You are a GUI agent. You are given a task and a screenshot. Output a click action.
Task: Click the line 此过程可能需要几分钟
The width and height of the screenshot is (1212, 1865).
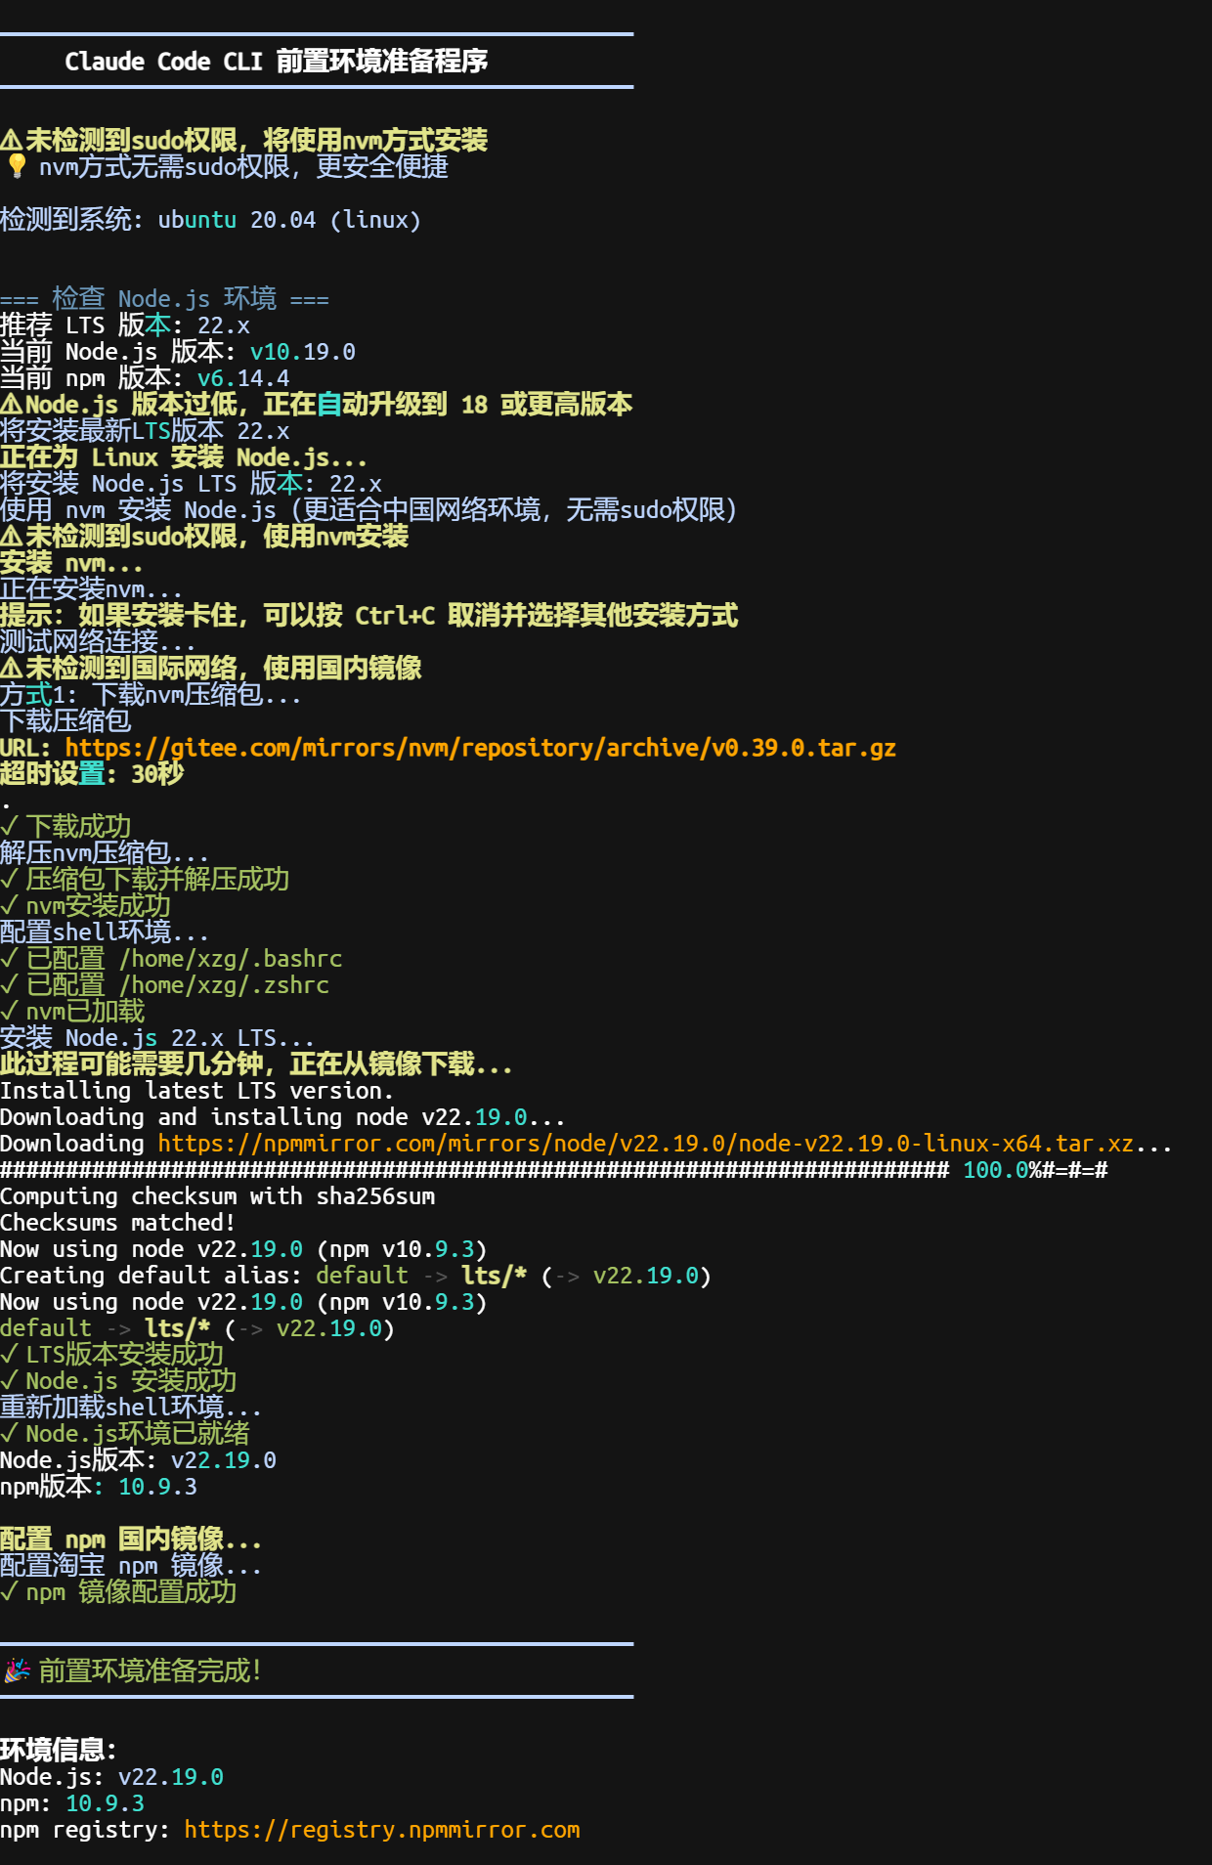point(256,1064)
